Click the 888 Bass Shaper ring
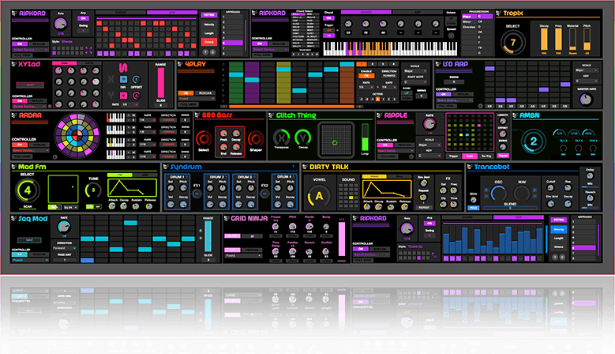 pyautogui.click(x=255, y=138)
